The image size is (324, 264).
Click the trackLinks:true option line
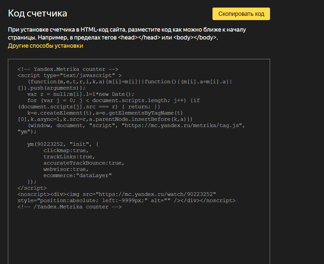click(69, 157)
